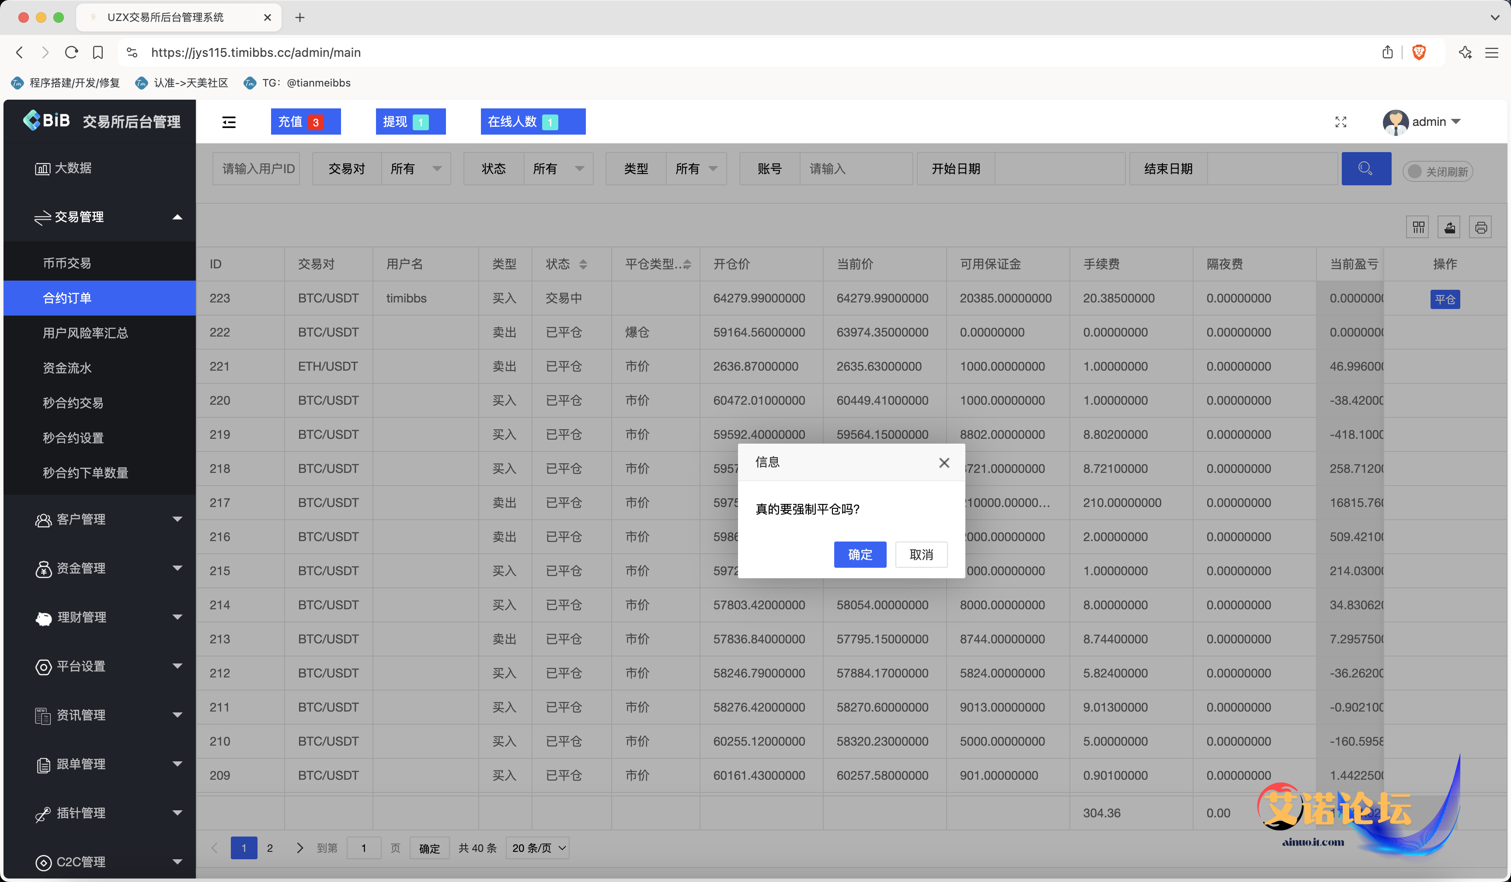This screenshot has height=882, width=1511.
Task: Open 币币交易 submenu item
Action: tap(100, 263)
